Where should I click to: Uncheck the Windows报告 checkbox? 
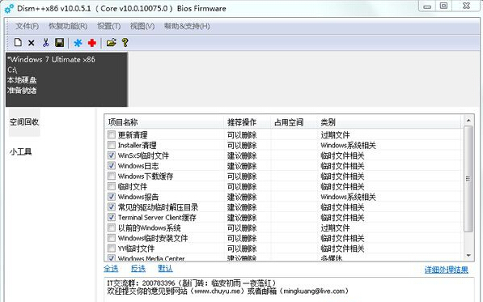point(112,197)
